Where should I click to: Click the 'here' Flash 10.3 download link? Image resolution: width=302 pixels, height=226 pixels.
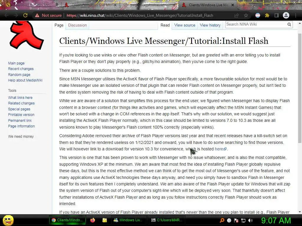(221, 149)
